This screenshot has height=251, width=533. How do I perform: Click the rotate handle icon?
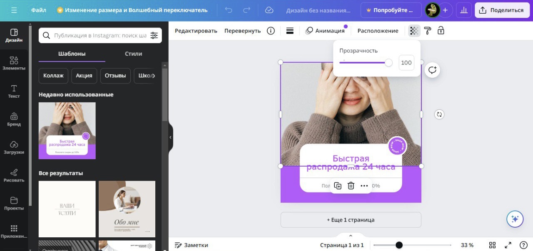tap(439, 114)
